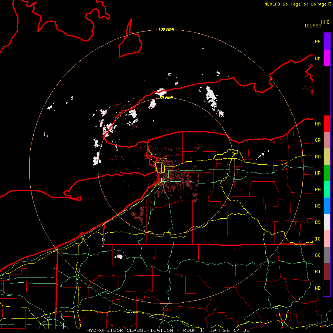Click the HYDROMETEOR CLASSIFICATION title text
Screen dimensions: 333x333
tap(130, 330)
